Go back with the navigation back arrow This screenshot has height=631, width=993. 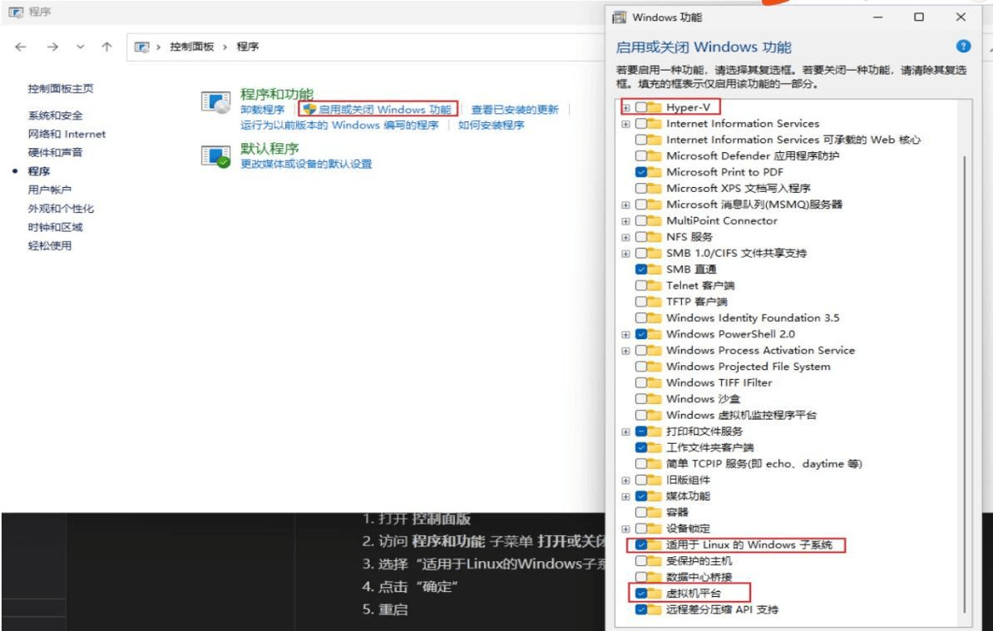coord(21,47)
